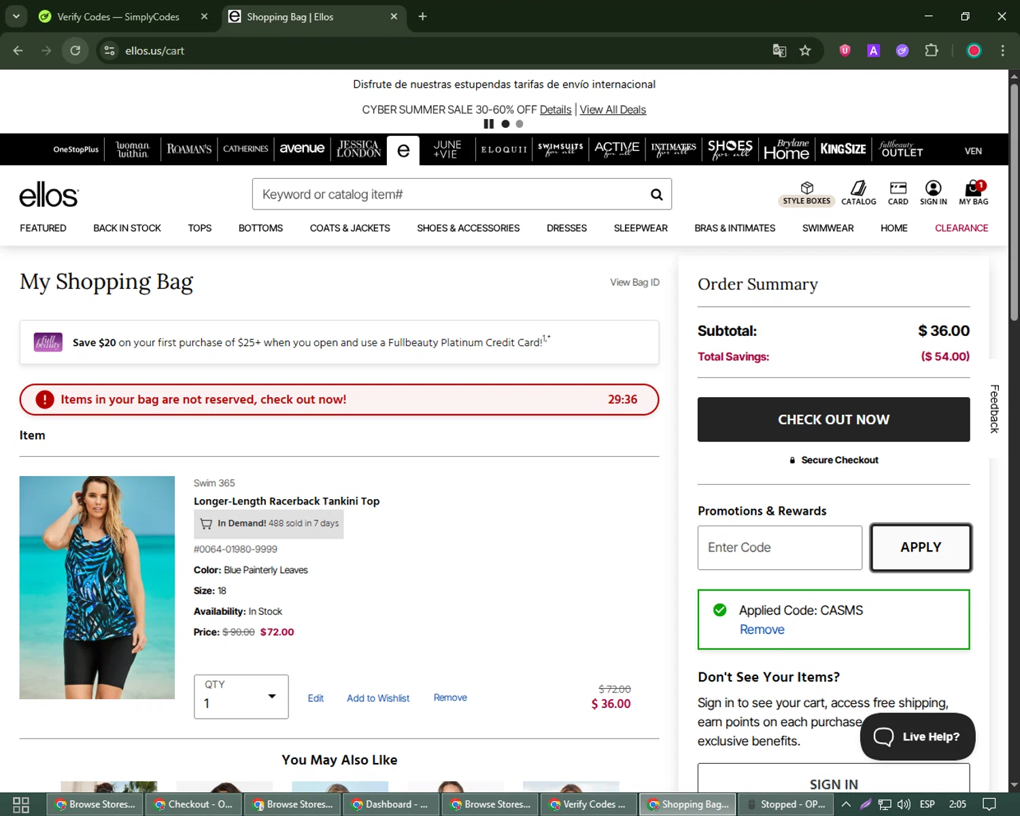The image size is (1020, 816).
Task: Open a new browser tab
Action: [x=422, y=16]
